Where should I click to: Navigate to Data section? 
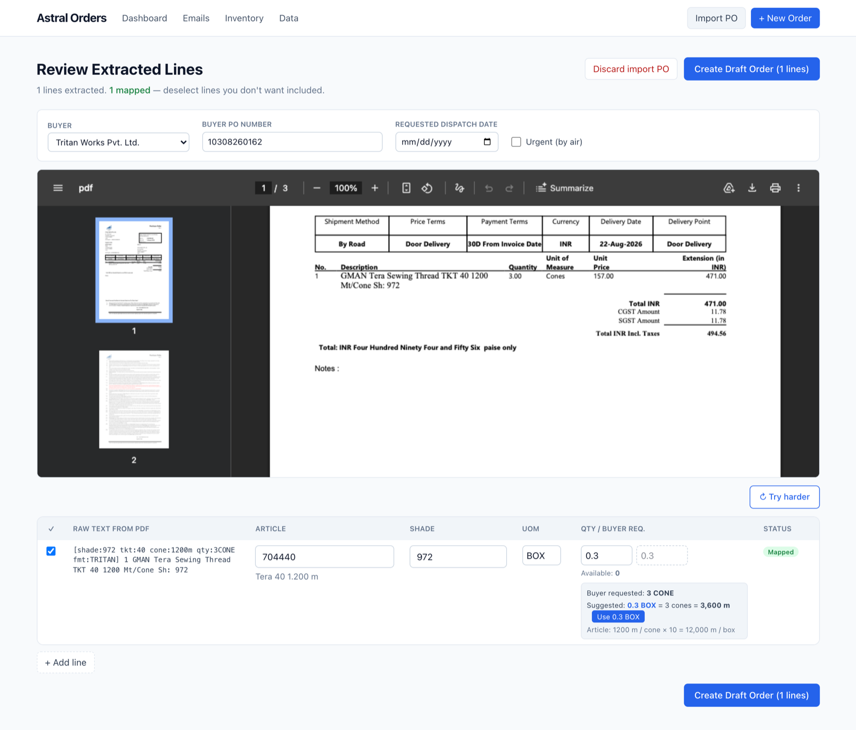click(289, 18)
